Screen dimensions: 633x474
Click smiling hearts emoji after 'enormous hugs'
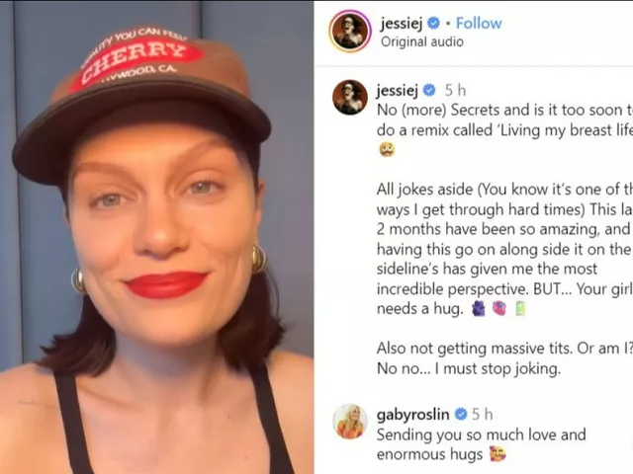(x=497, y=454)
